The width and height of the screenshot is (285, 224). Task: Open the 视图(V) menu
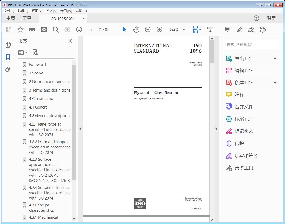[37, 11]
